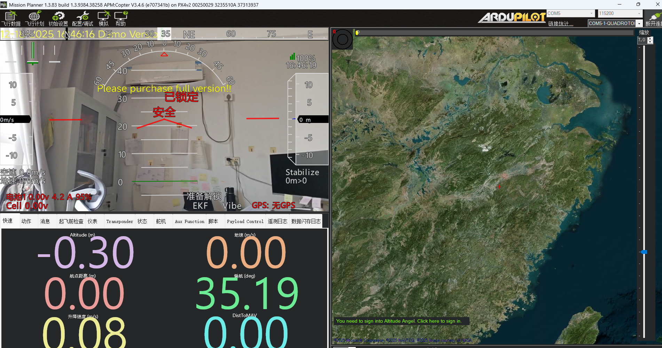Click the joystick circle icon on map
The width and height of the screenshot is (662, 348).
click(342, 39)
